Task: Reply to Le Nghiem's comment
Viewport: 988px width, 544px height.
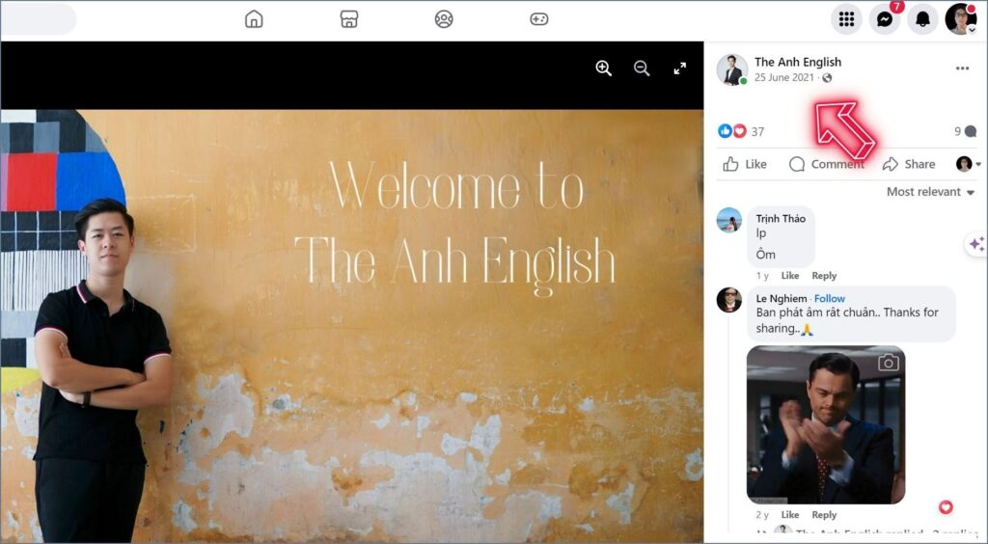Action: click(824, 515)
